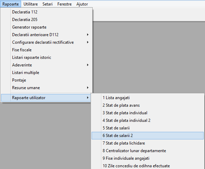Screen dimensions: 205x169
Task: Open the Setari menu
Action: click(47, 4)
